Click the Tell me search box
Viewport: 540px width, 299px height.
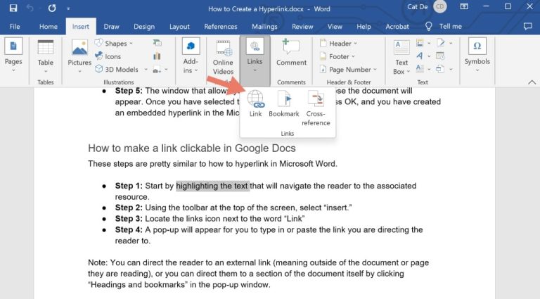[x=444, y=27]
